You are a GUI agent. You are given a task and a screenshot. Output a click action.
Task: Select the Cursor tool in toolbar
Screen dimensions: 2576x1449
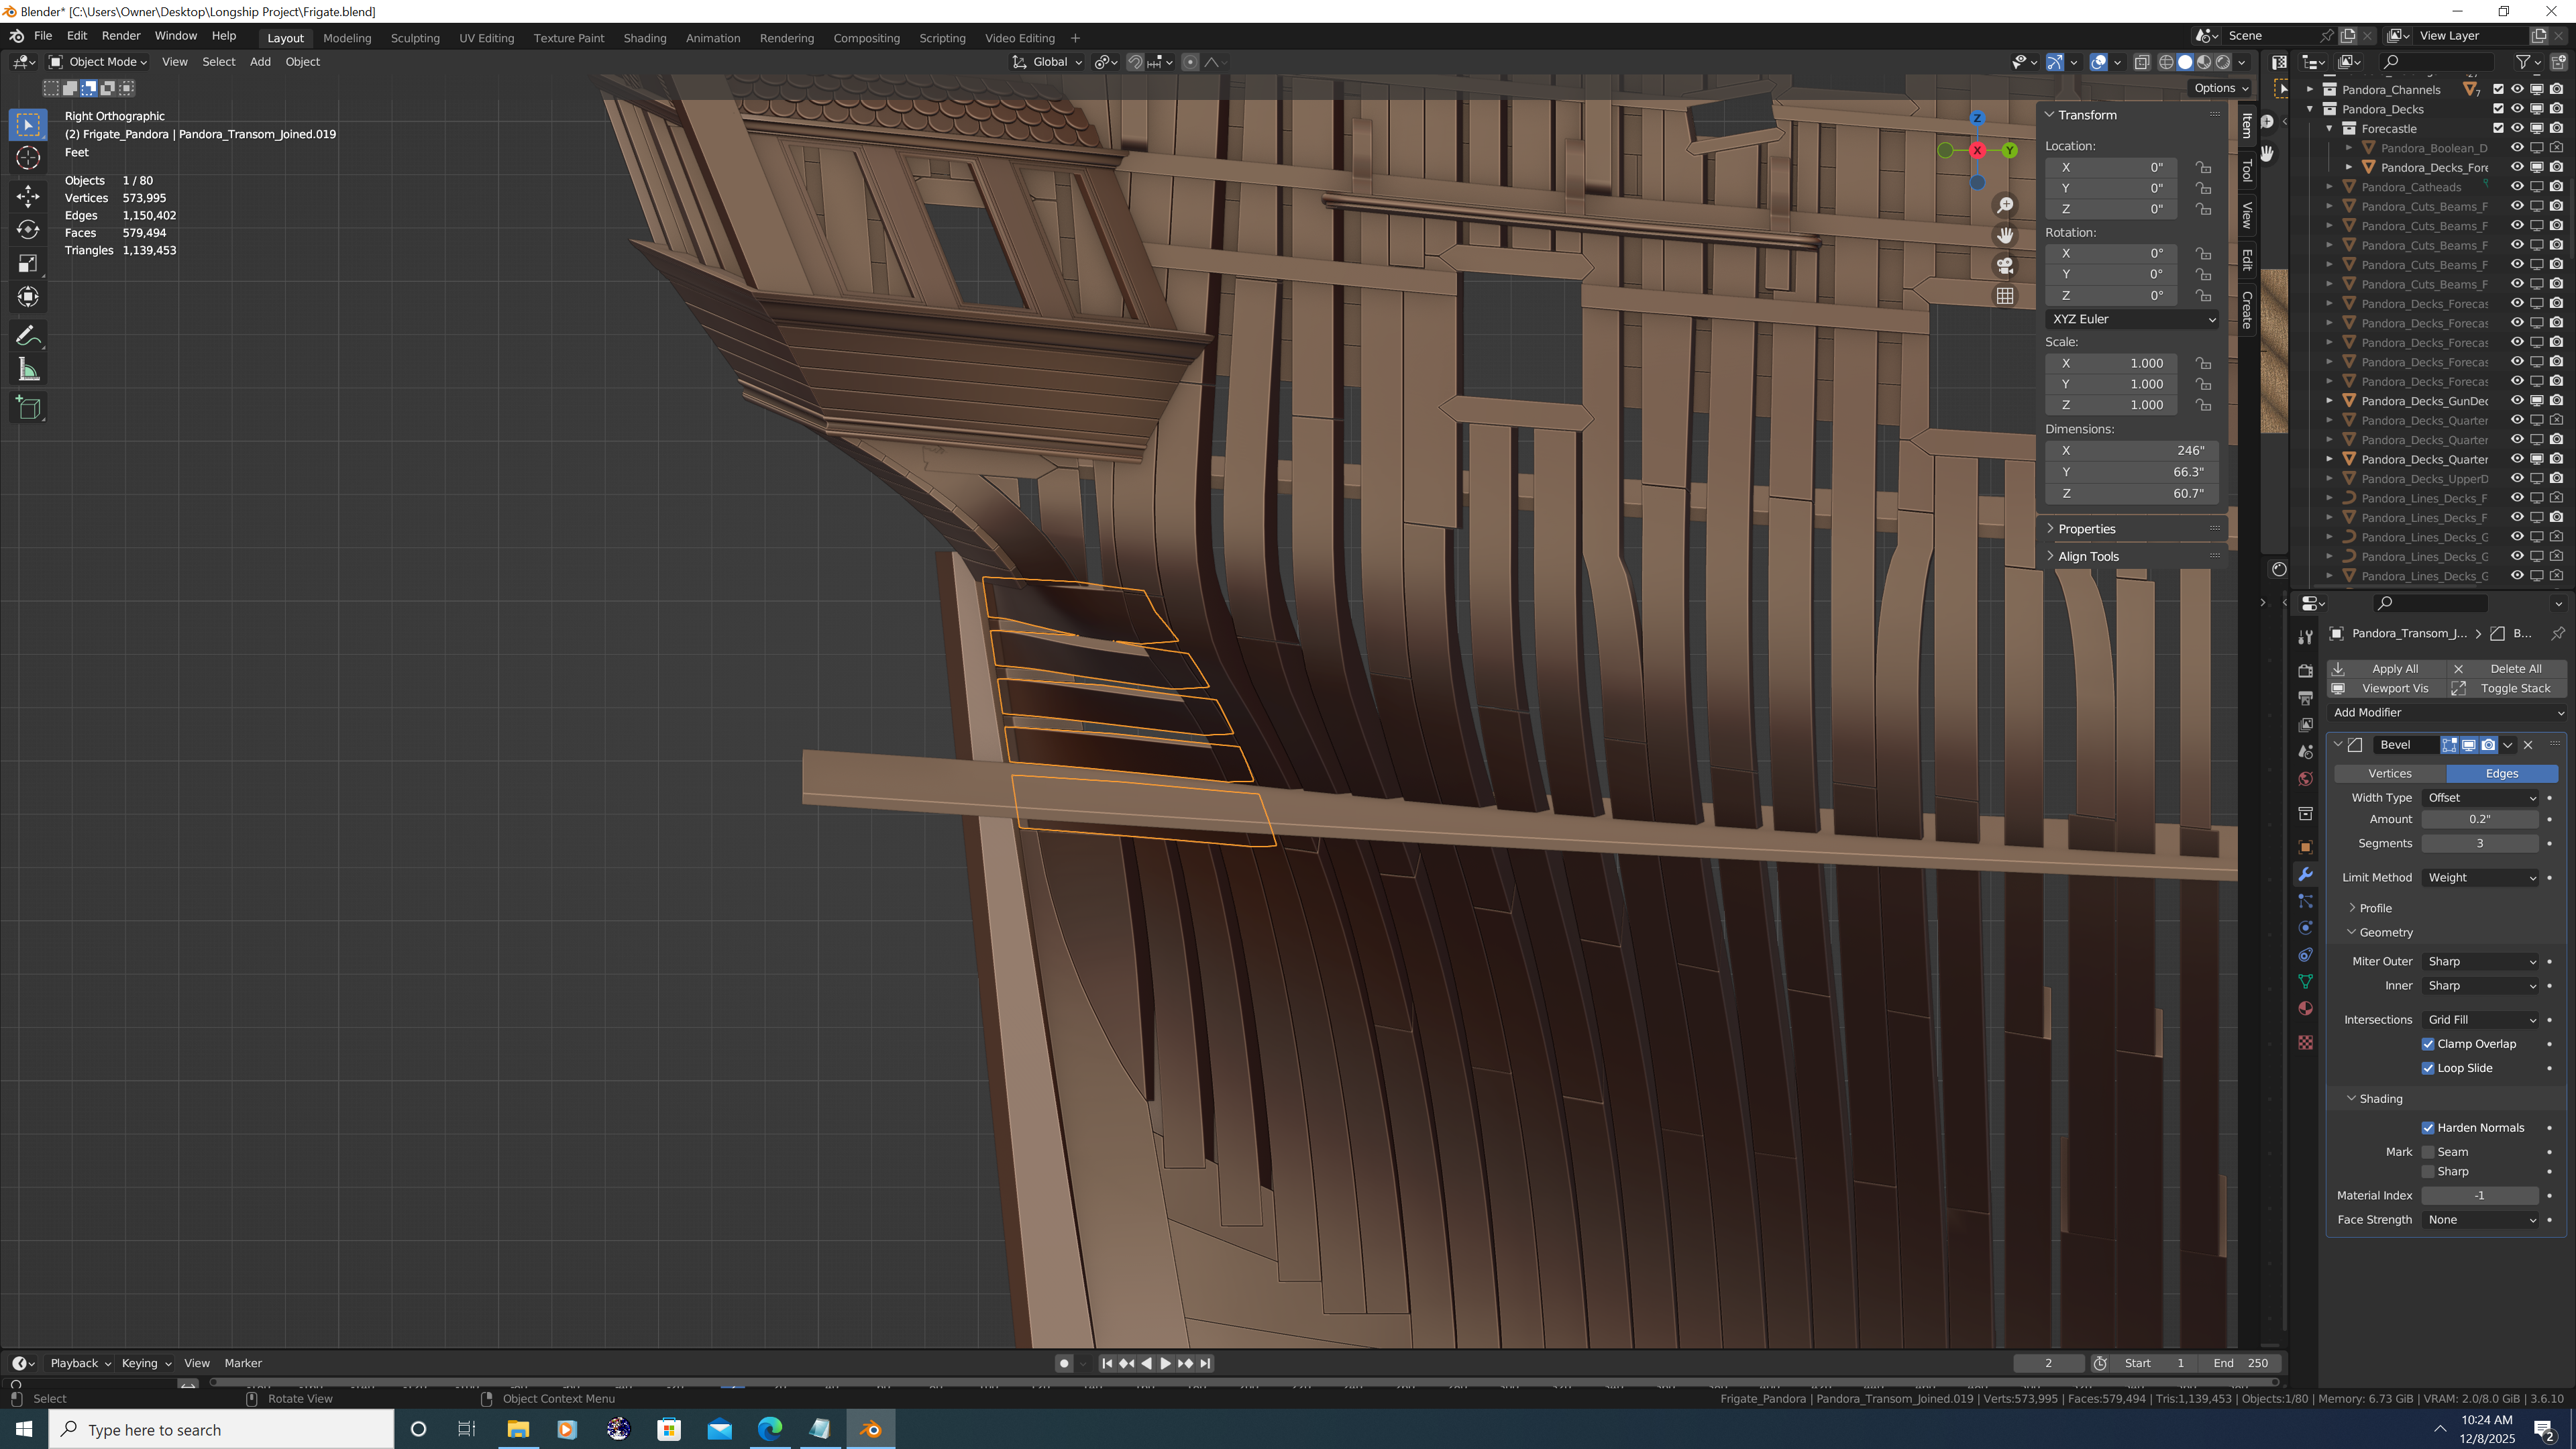(x=28, y=158)
